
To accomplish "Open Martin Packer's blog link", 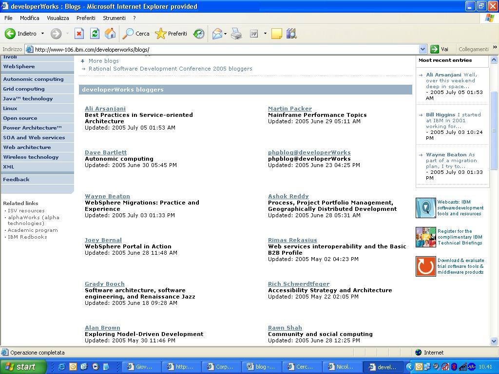I will click(x=290, y=109).
